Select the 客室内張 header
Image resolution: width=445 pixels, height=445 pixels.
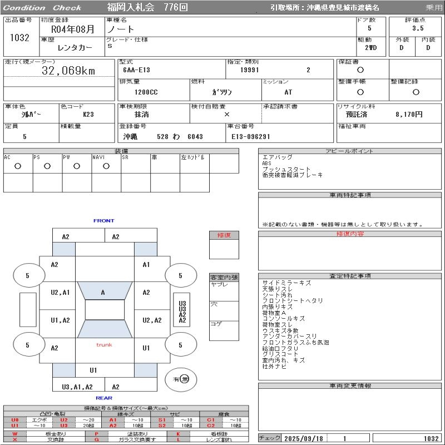coord(224,277)
